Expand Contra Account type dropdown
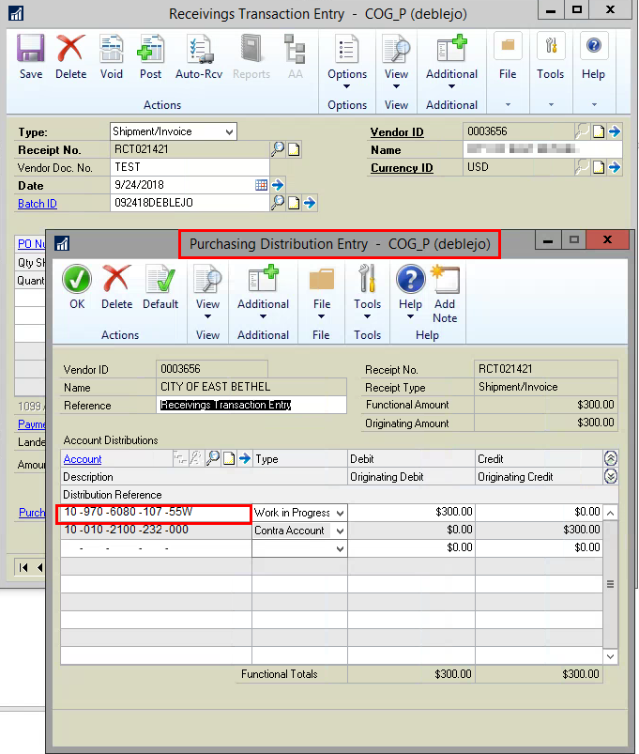 pos(340,531)
